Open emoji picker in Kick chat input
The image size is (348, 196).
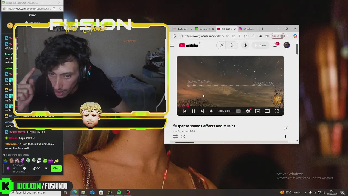point(24,168)
